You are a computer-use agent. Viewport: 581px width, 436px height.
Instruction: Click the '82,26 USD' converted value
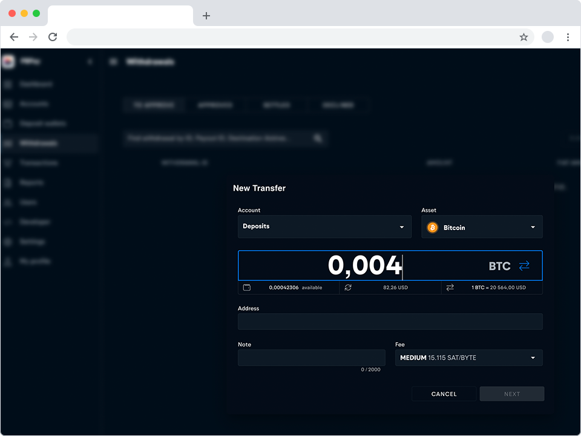point(395,288)
